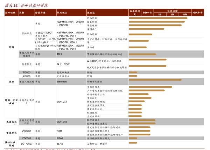Select the indication 实体瘤

click(91, 47)
